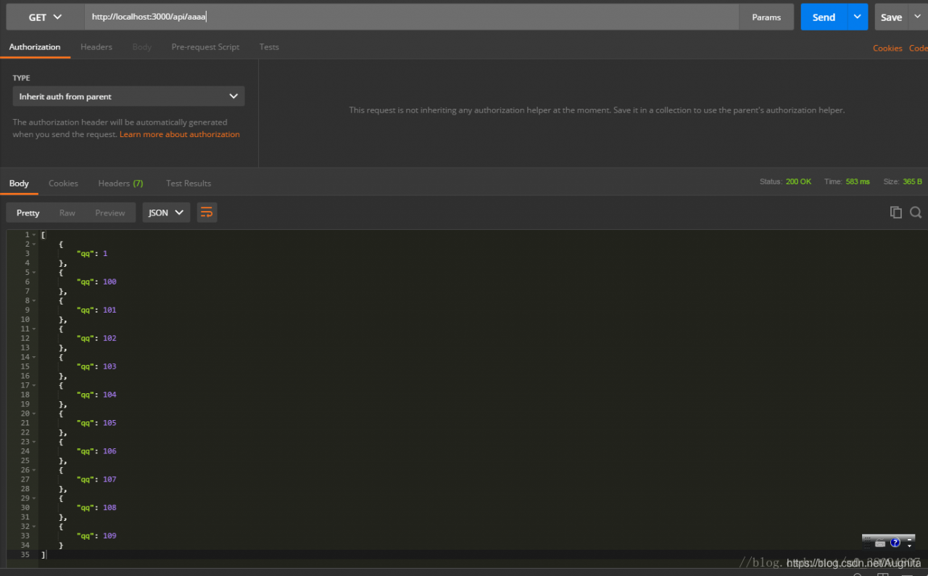Open the Inherit auth from parent dropdown

click(x=128, y=96)
